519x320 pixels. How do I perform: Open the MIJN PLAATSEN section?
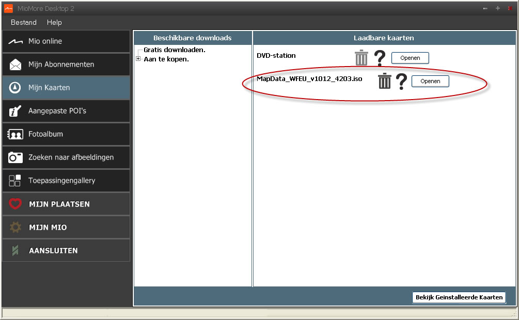click(x=66, y=204)
